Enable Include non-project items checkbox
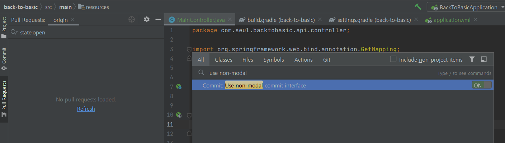505x143 pixels. 393,59
